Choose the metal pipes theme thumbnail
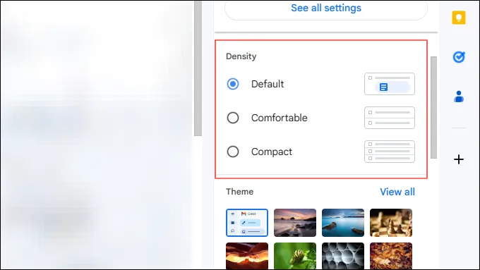Viewport: 480px width, 270px height. tap(343, 256)
